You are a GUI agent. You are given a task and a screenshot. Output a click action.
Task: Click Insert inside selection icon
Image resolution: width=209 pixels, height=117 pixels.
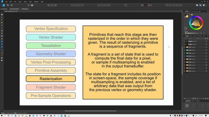point(204,5)
